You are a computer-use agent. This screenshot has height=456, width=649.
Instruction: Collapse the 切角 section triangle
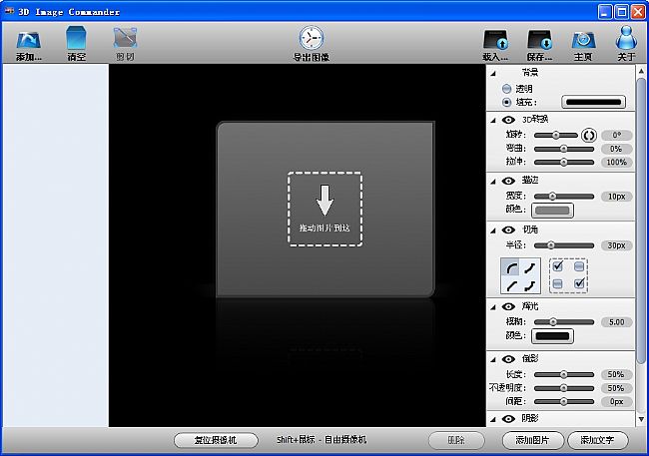493,230
